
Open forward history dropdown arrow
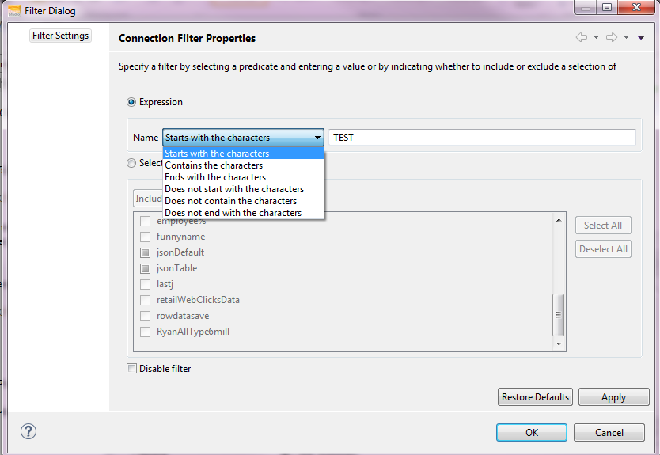click(x=626, y=37)
